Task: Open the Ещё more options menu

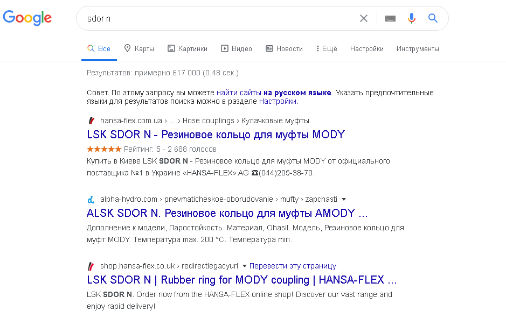Action: point(327,48)
